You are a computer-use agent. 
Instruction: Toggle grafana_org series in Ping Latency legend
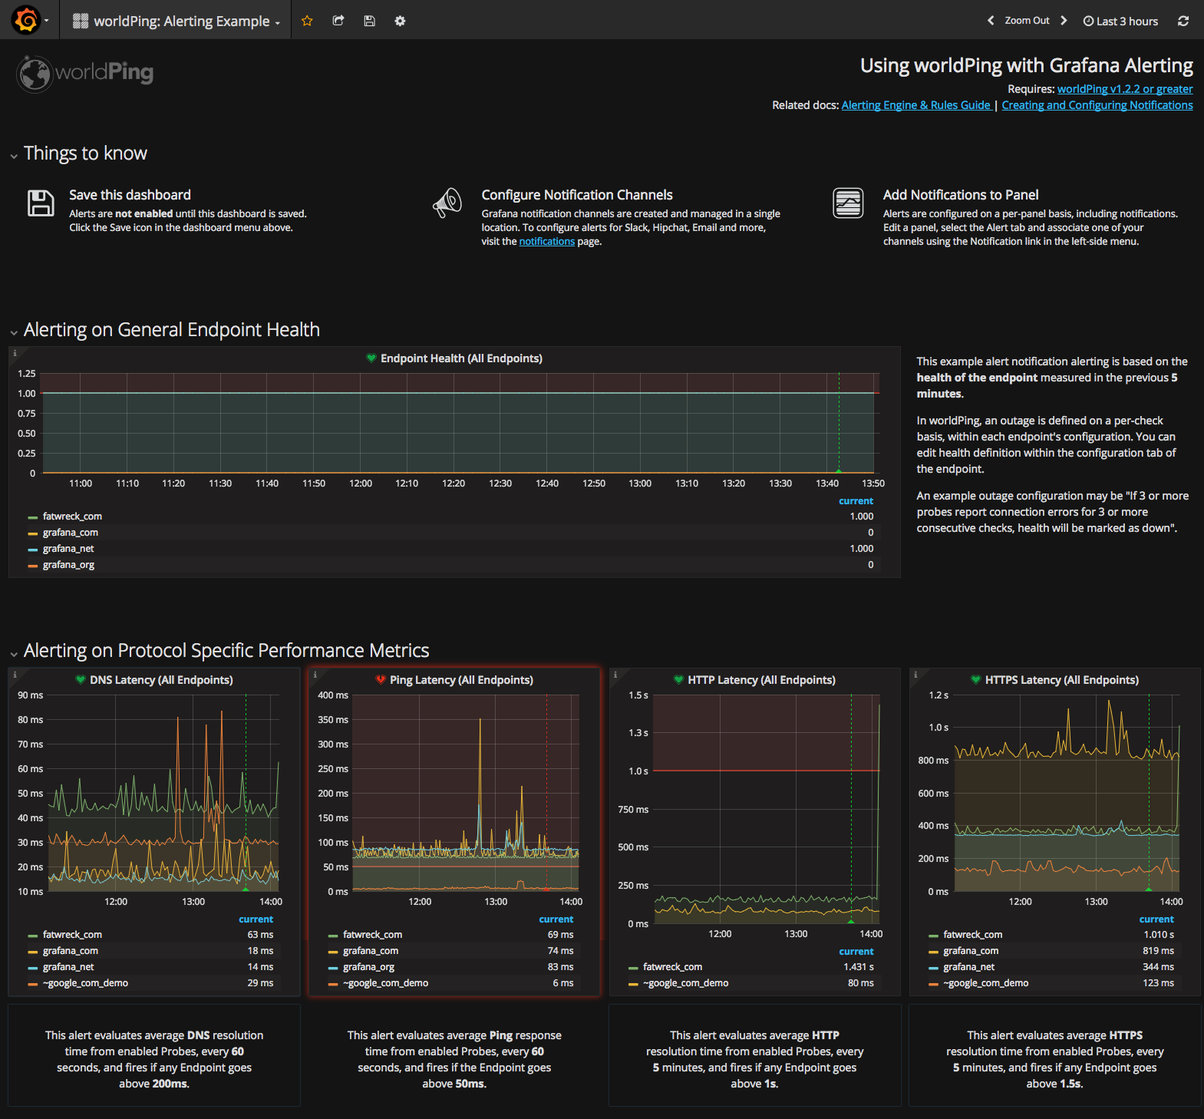pos(368,967)
